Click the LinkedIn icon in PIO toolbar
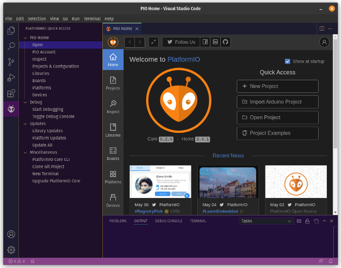 (x=215, y=42)
